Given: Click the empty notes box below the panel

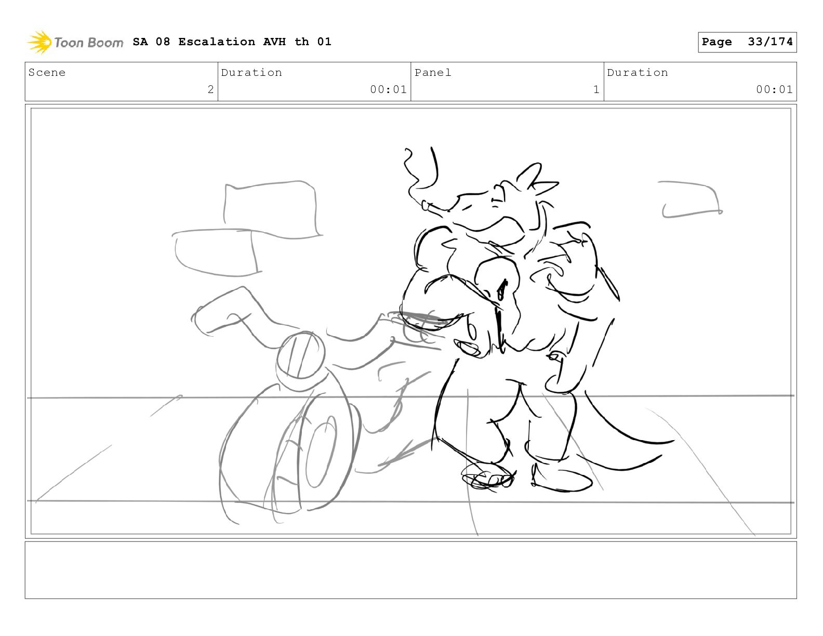Looking at the screenshot, I should point(410,570).
